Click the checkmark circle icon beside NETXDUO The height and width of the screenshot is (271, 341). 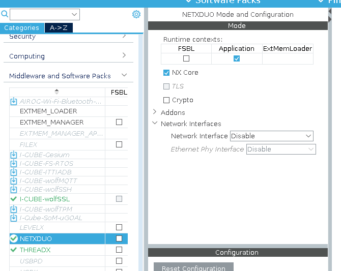point(14,238)
